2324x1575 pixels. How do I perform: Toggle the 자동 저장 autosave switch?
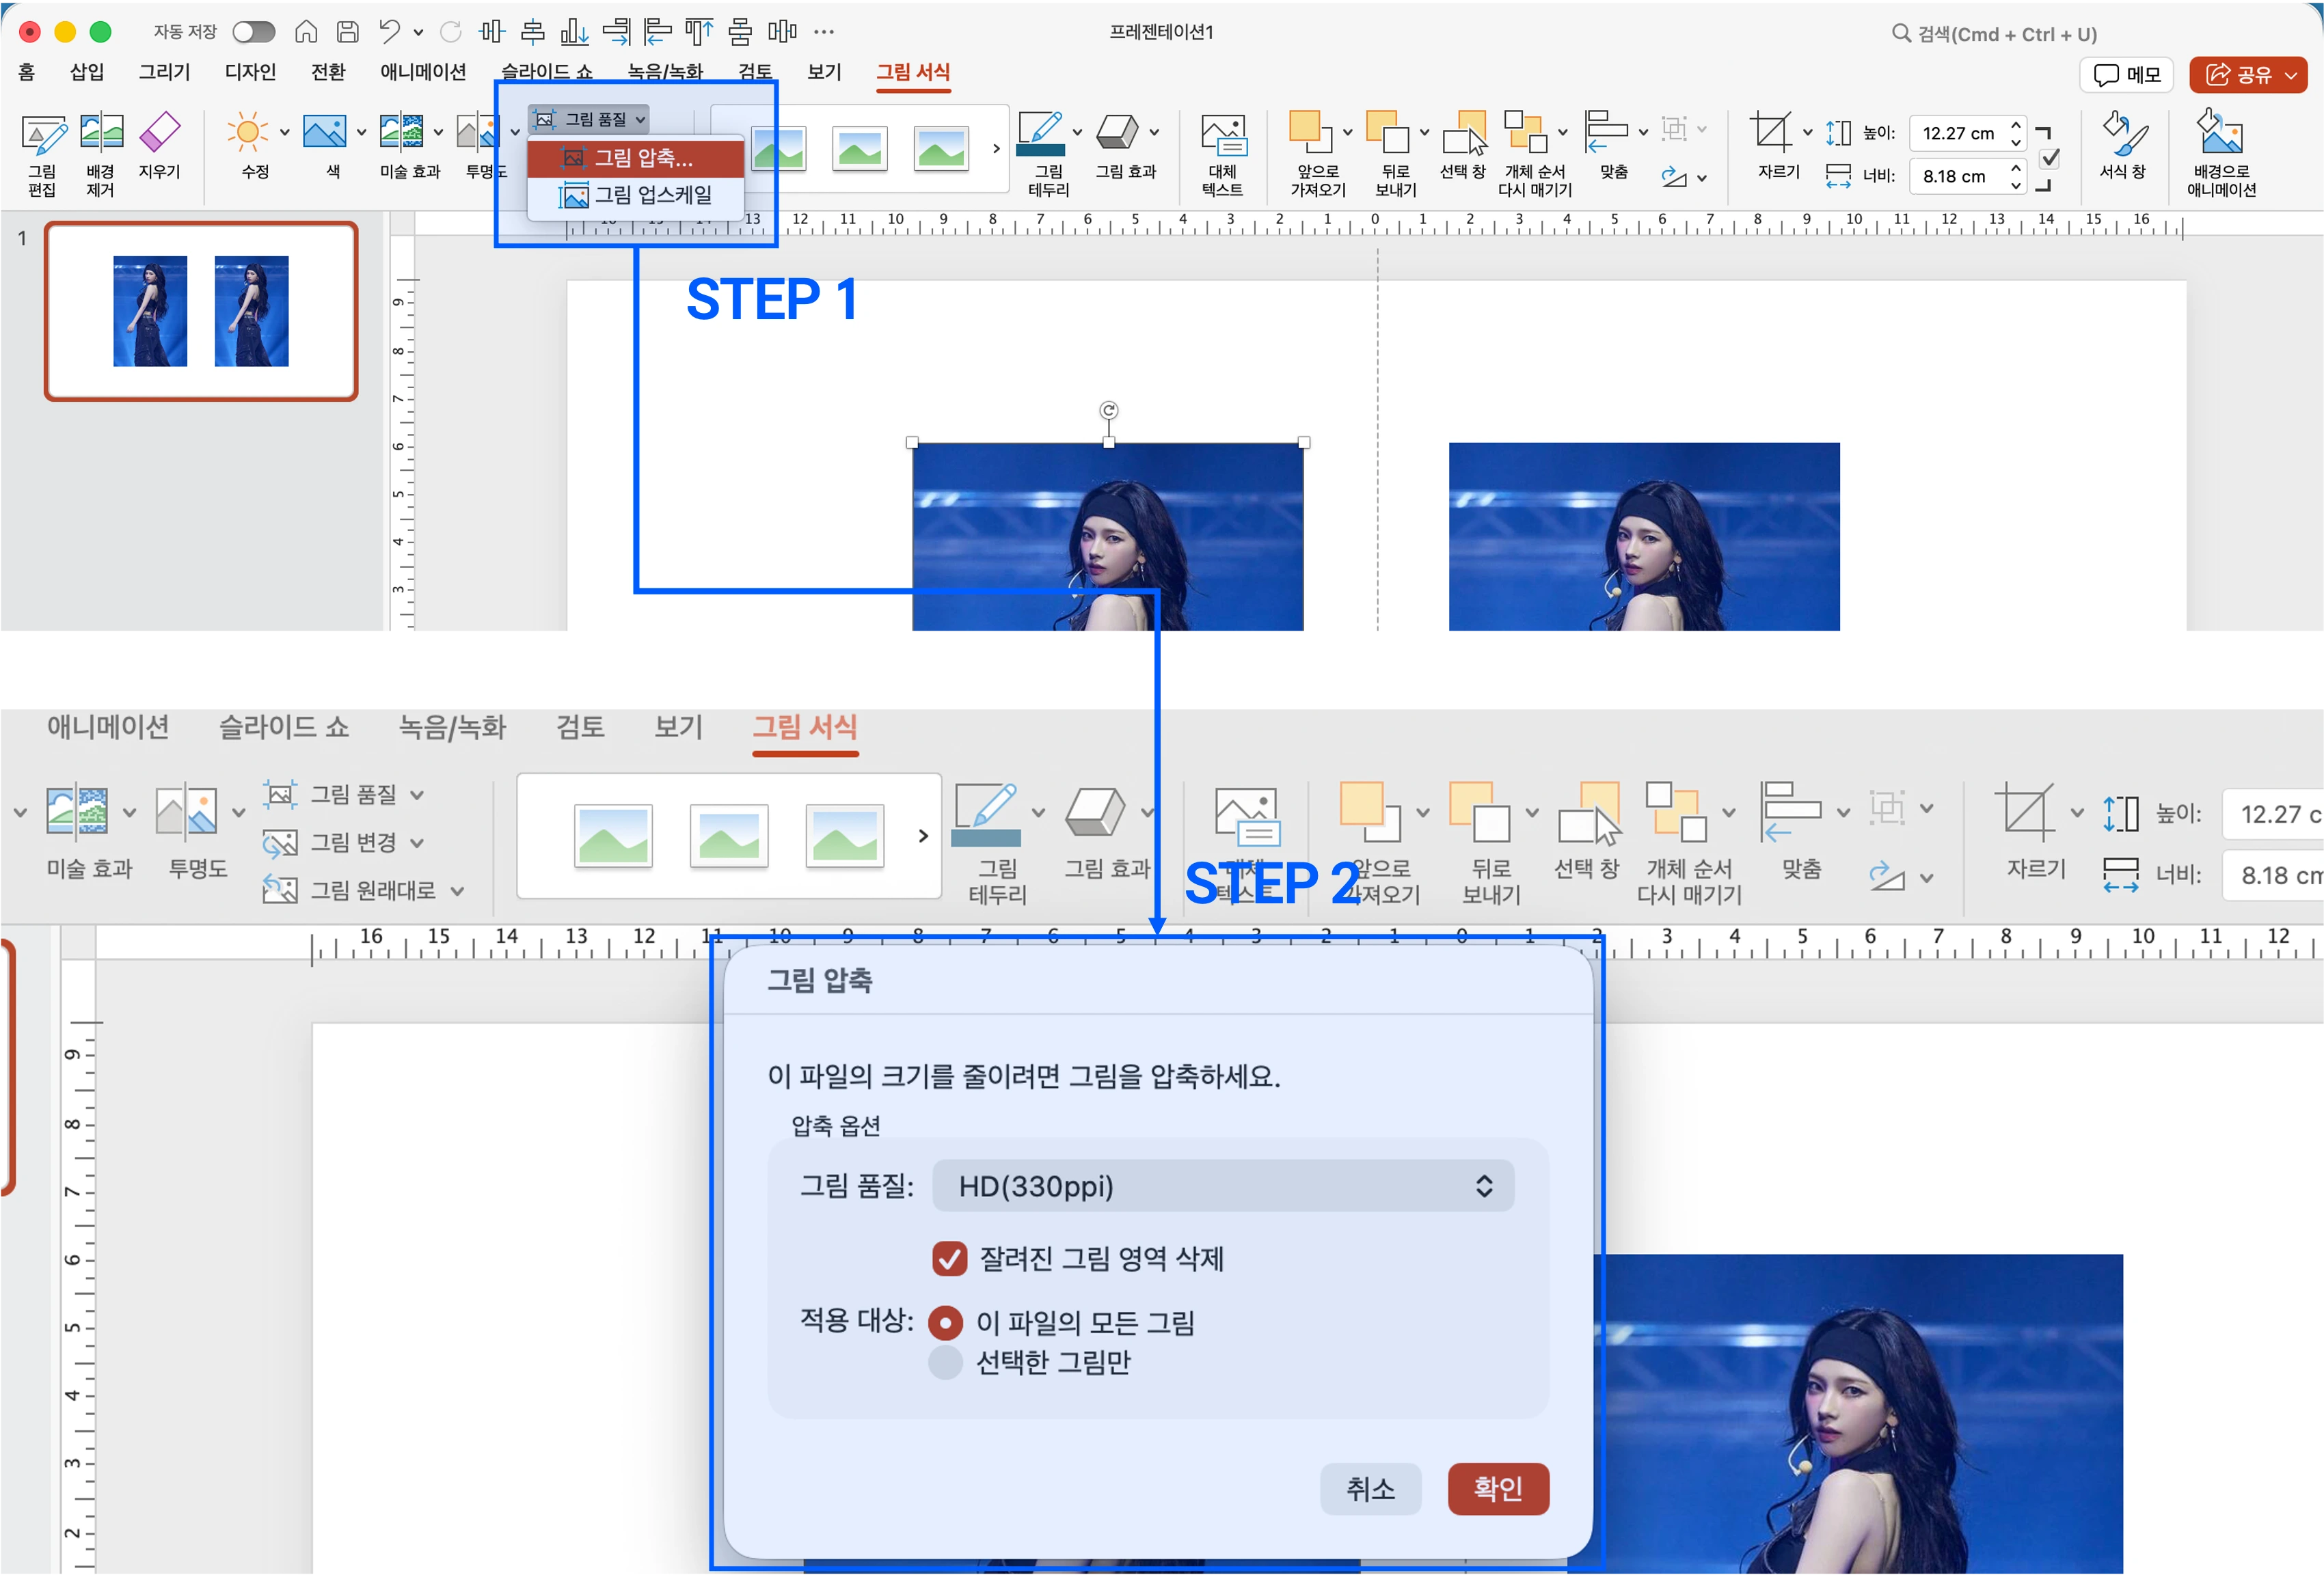[x=254, y=32]
